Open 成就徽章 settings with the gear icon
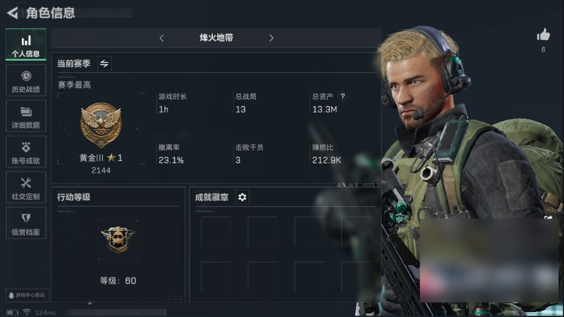Image resolution: width=564 pixels, height=317 pixels. [242, 197]
